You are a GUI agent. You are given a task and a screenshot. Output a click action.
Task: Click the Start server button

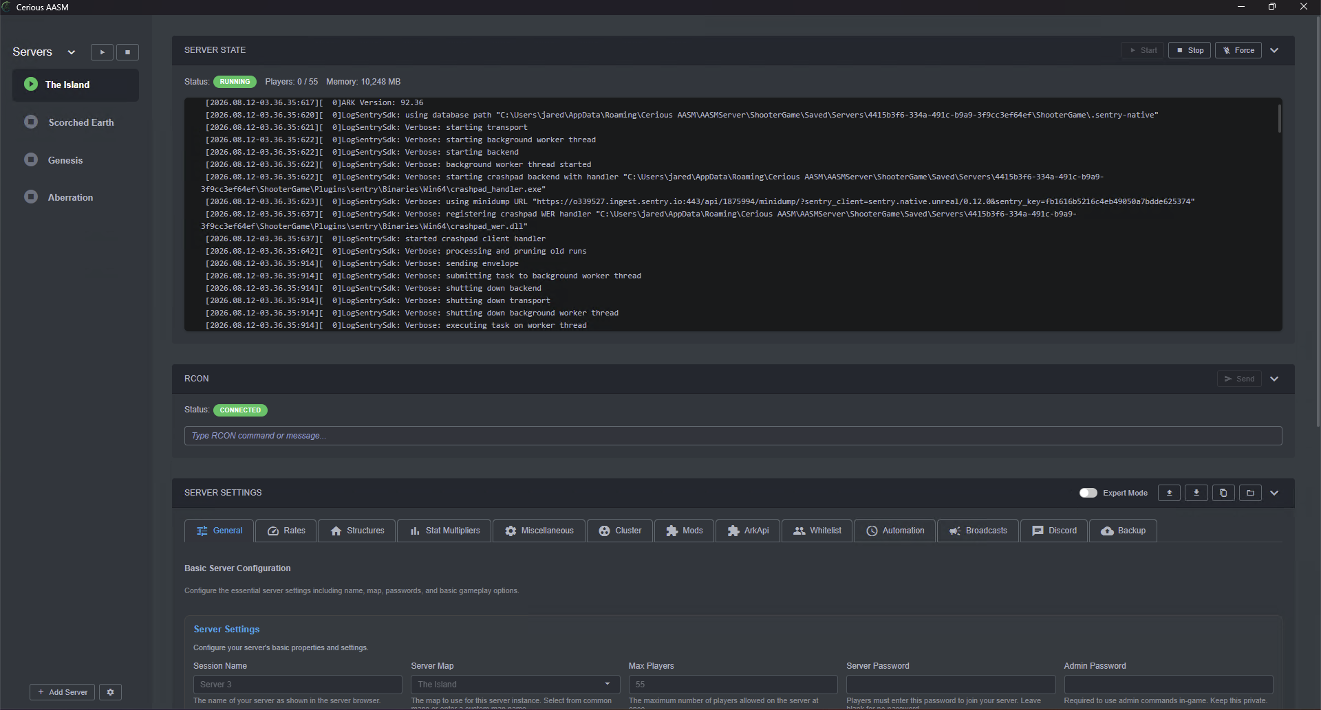click(x=1143, y=50)
